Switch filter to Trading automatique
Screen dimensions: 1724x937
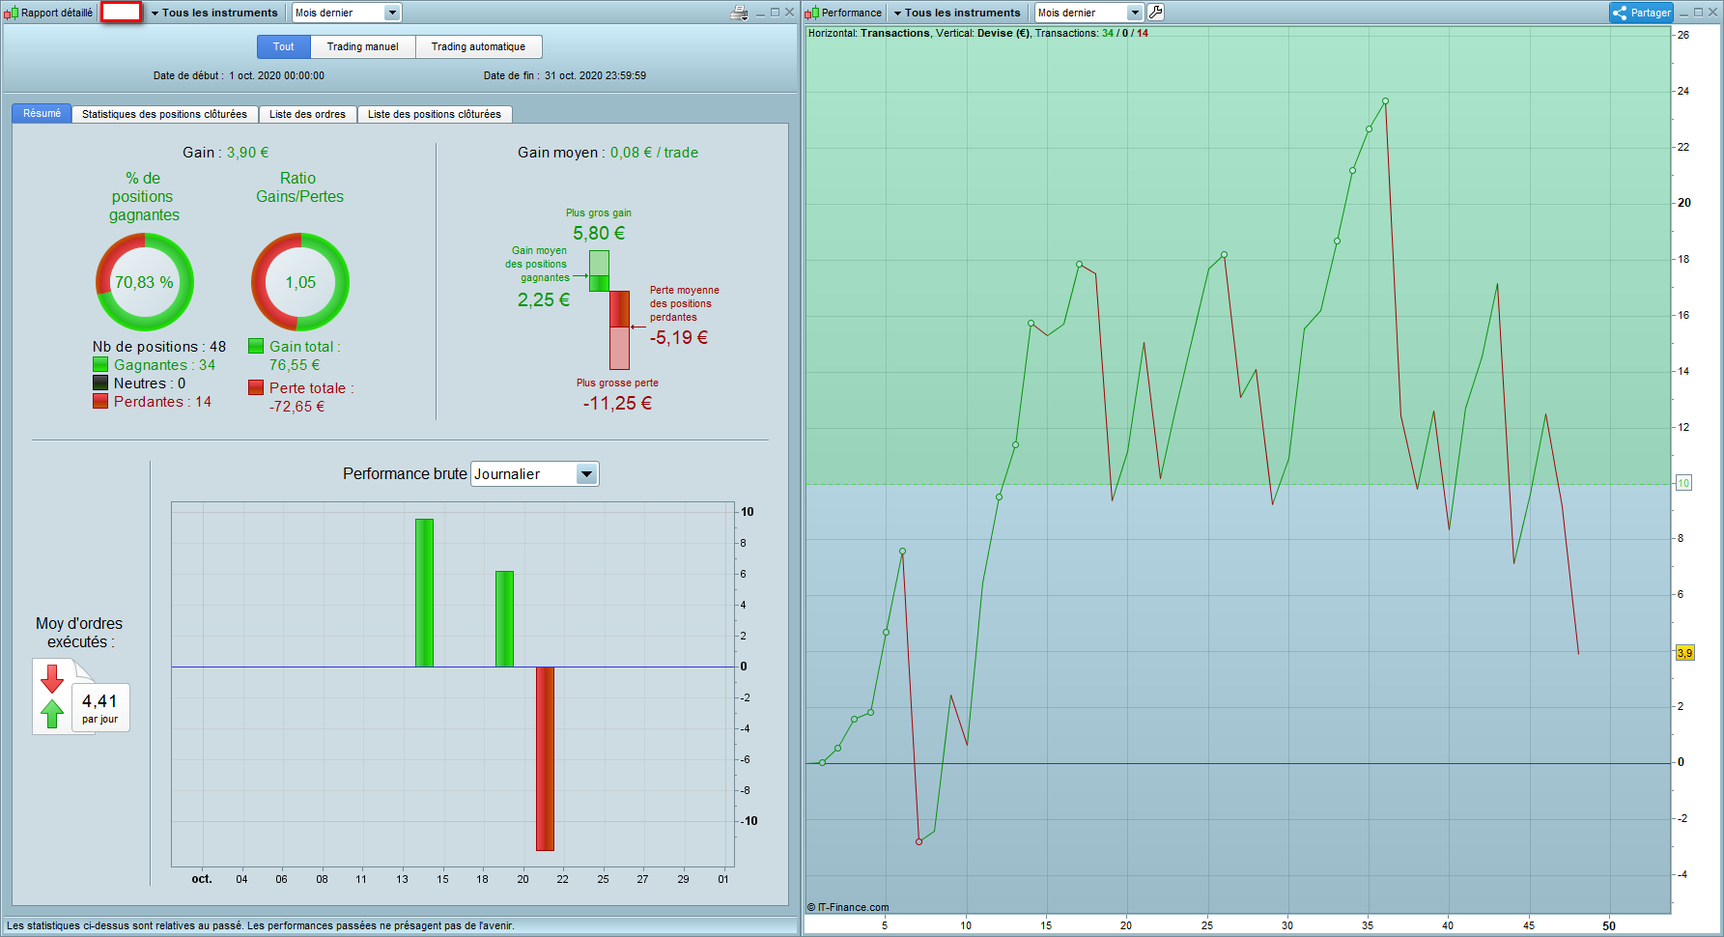pyautogui.click(x=478, y=46)
